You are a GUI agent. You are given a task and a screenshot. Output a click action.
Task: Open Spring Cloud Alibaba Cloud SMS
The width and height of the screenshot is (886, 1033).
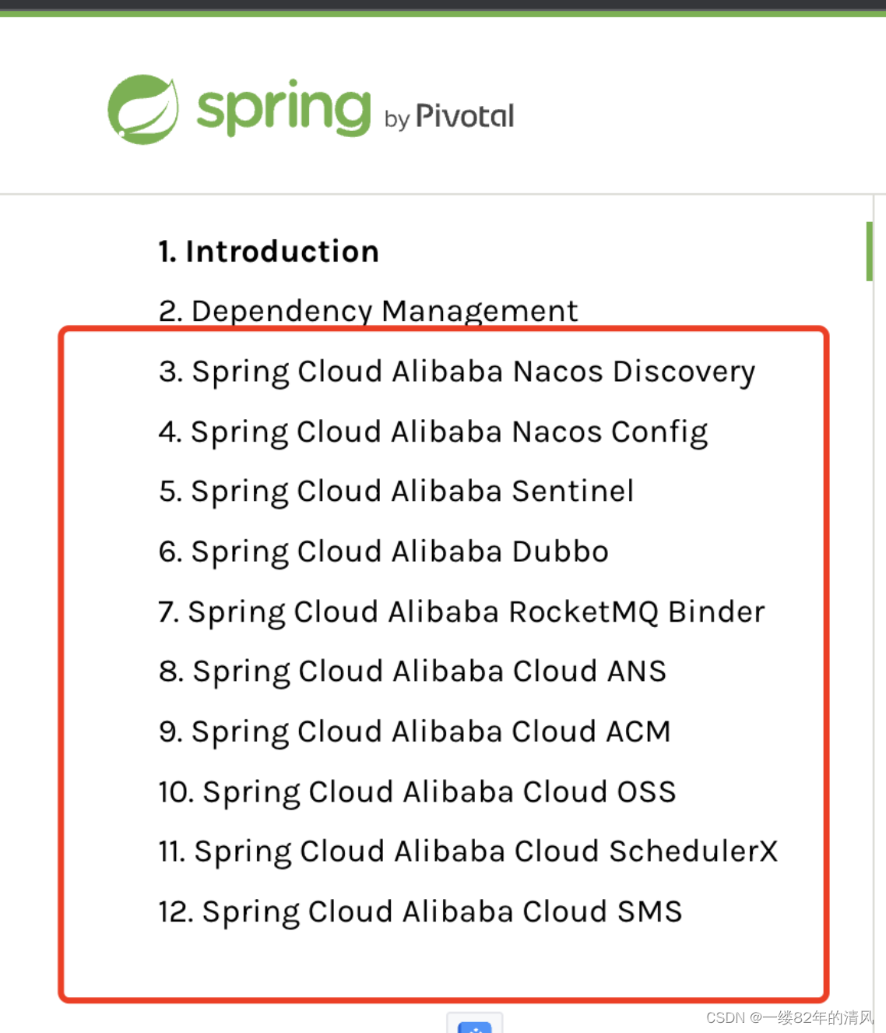(419, 911)
